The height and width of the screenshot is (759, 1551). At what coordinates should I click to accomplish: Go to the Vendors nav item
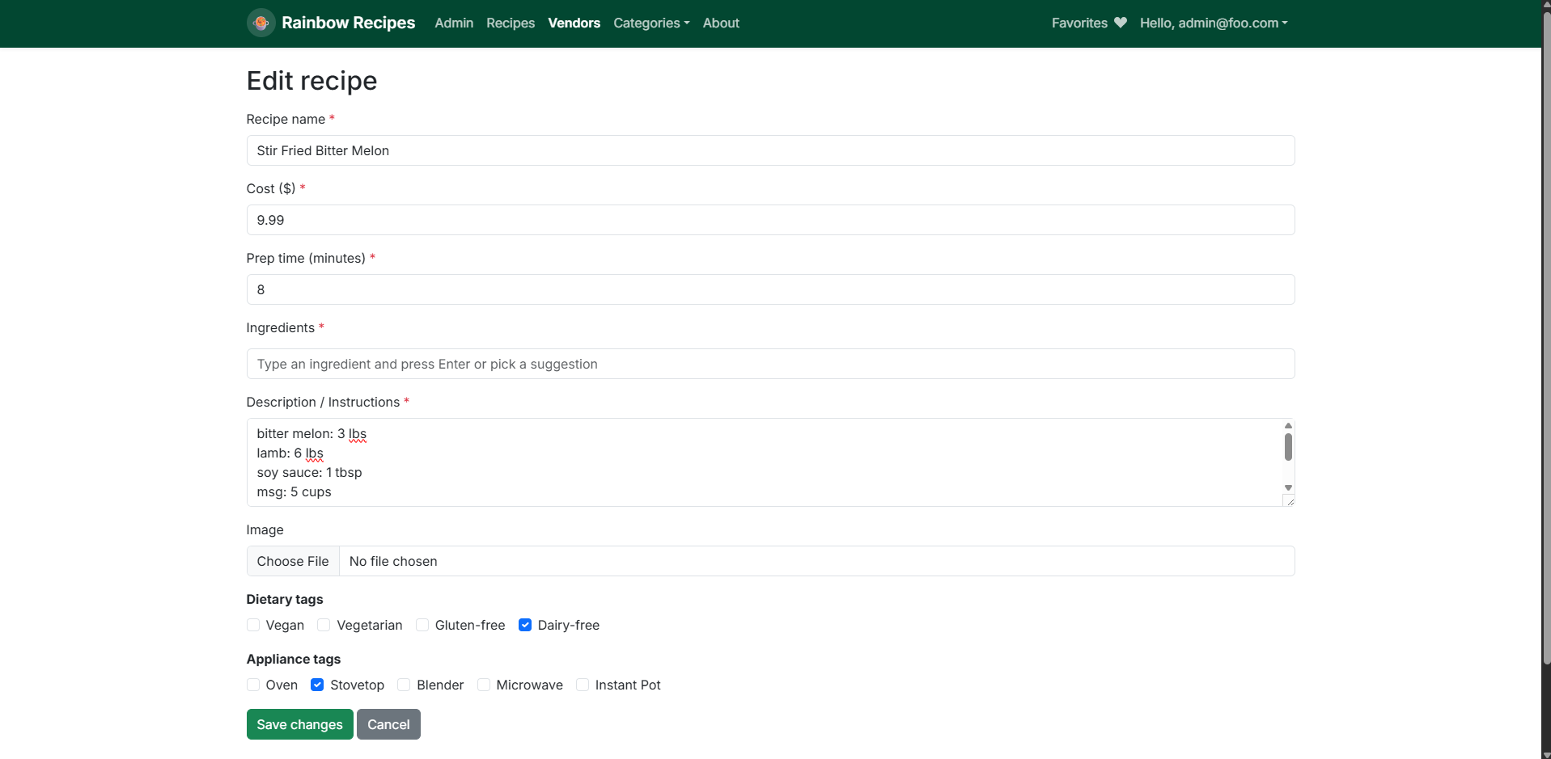coord(574,23)
